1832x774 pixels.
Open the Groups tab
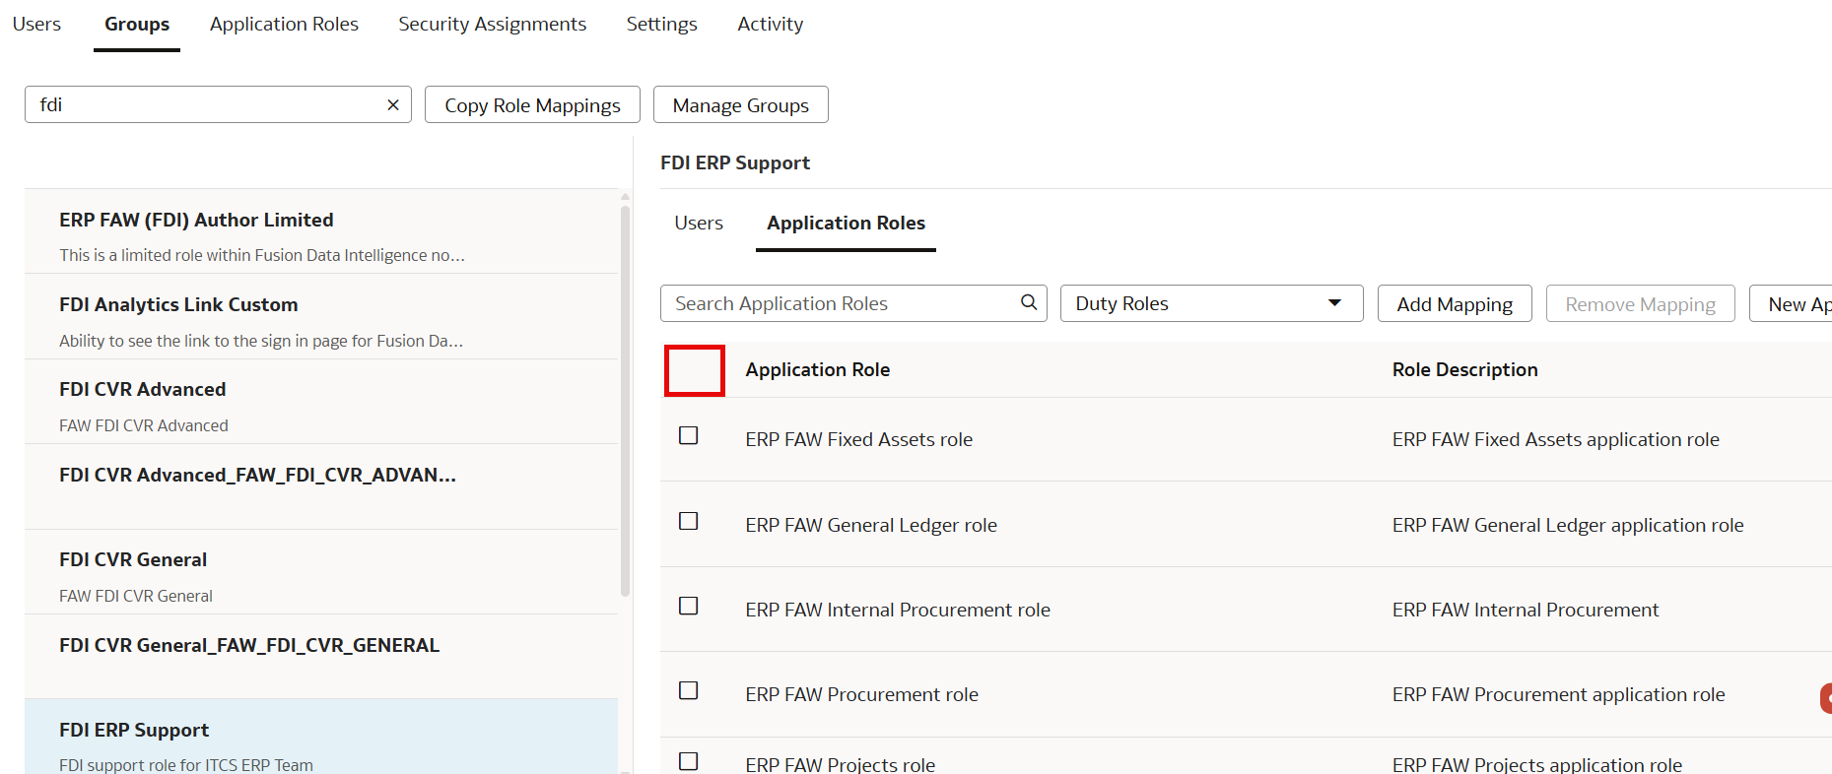point(137,24)
